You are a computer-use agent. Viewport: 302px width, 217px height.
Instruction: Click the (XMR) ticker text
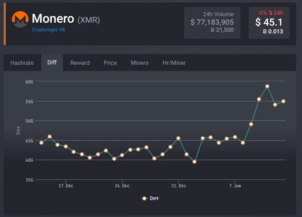(89, 20)
